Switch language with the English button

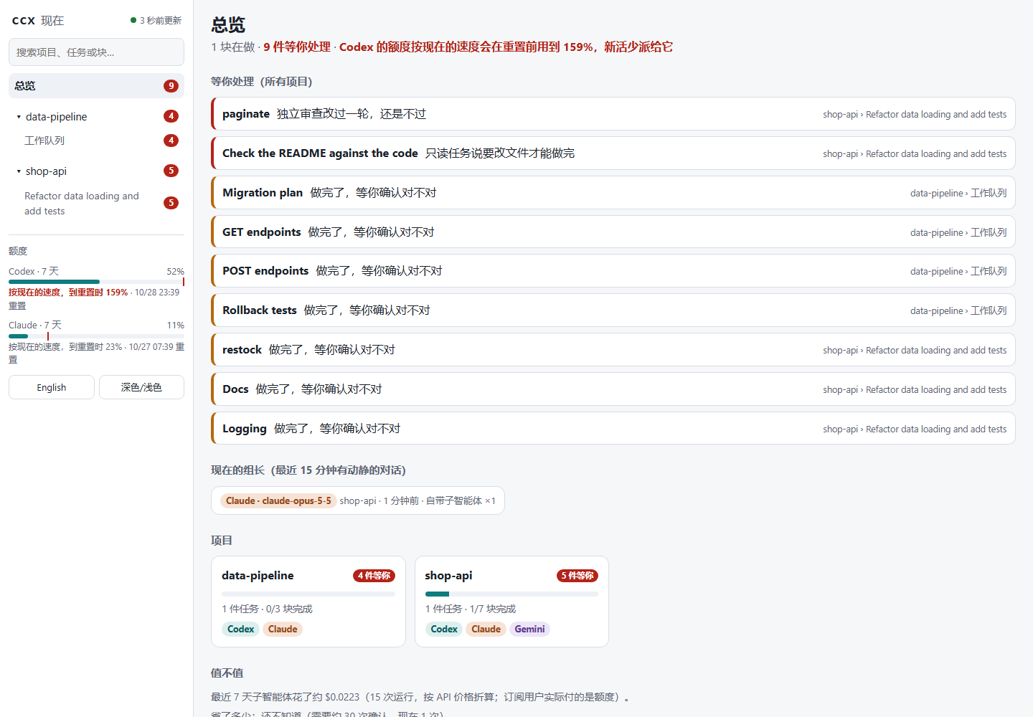(x=52, y=387)
